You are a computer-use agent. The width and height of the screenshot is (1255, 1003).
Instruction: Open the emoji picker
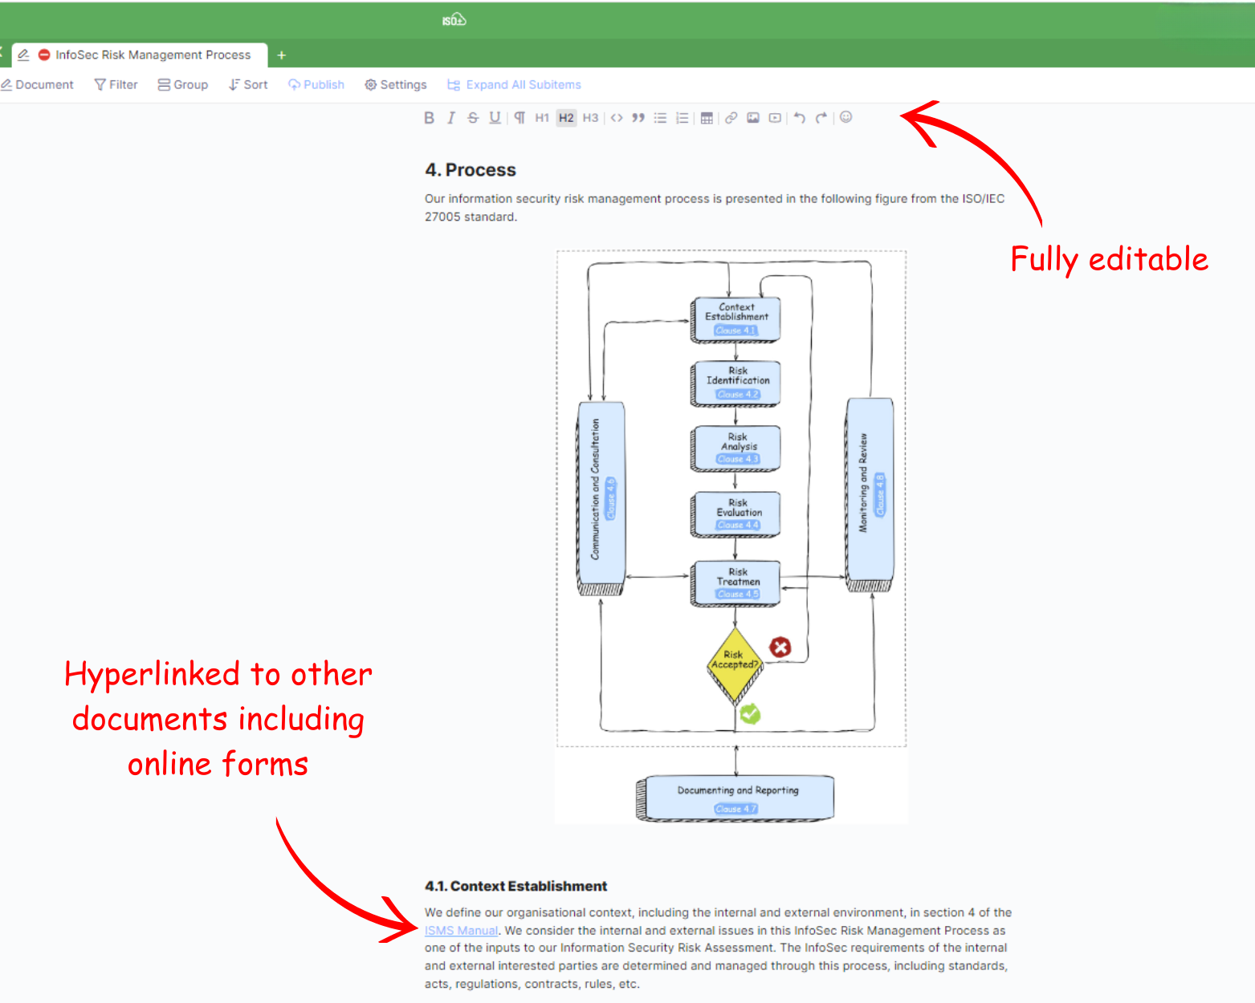click(x=845, y=117)
